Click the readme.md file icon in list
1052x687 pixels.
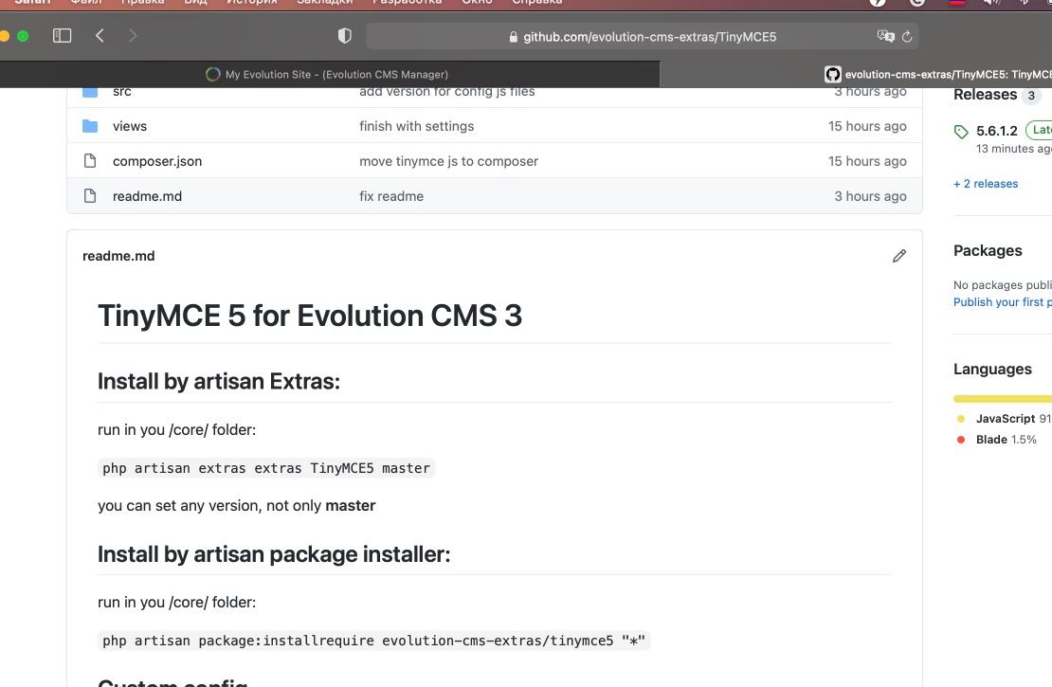coord(90,195)
